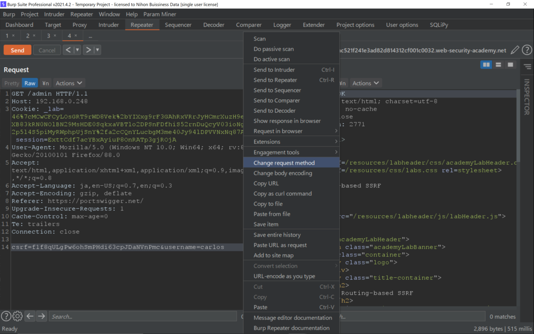The width and height of the screenshot is (534, 334).
Task: Open Actions dropdown in Request panel
Action: 69,83
